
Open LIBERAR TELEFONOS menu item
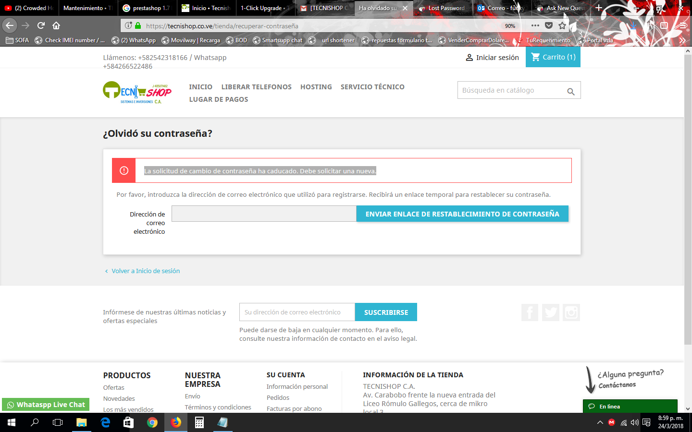click(x=257, y=87)
